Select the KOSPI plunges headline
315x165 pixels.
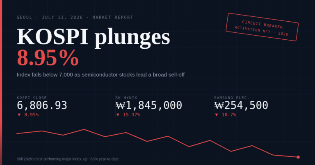click(x=94, y=37)
